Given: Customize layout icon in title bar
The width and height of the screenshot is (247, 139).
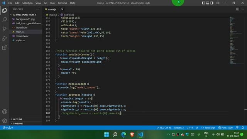Looking at the screenshot, I should coord(218,3).
